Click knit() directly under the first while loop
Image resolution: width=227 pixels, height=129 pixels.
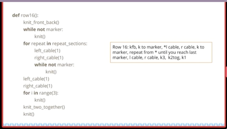pos(40,36)
